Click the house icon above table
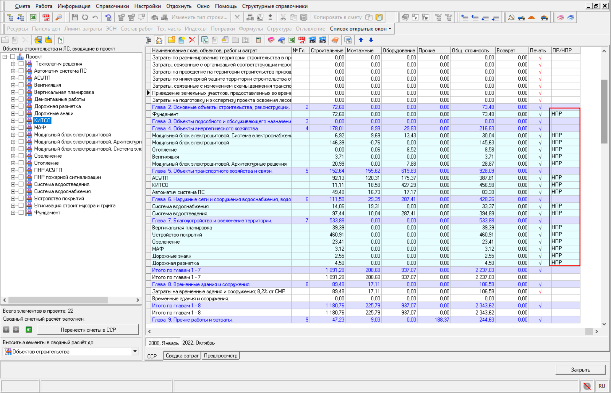Screen dimensions: 611x393 tap(159, 40)
